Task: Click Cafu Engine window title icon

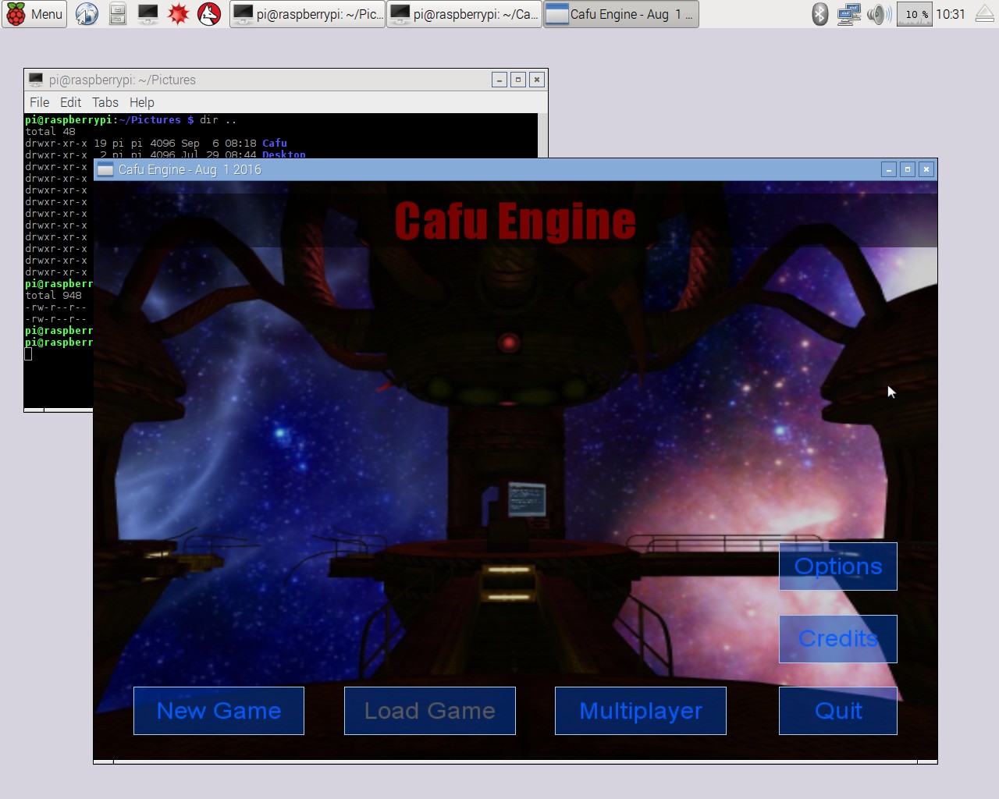Action: click(x=105, y=169)
